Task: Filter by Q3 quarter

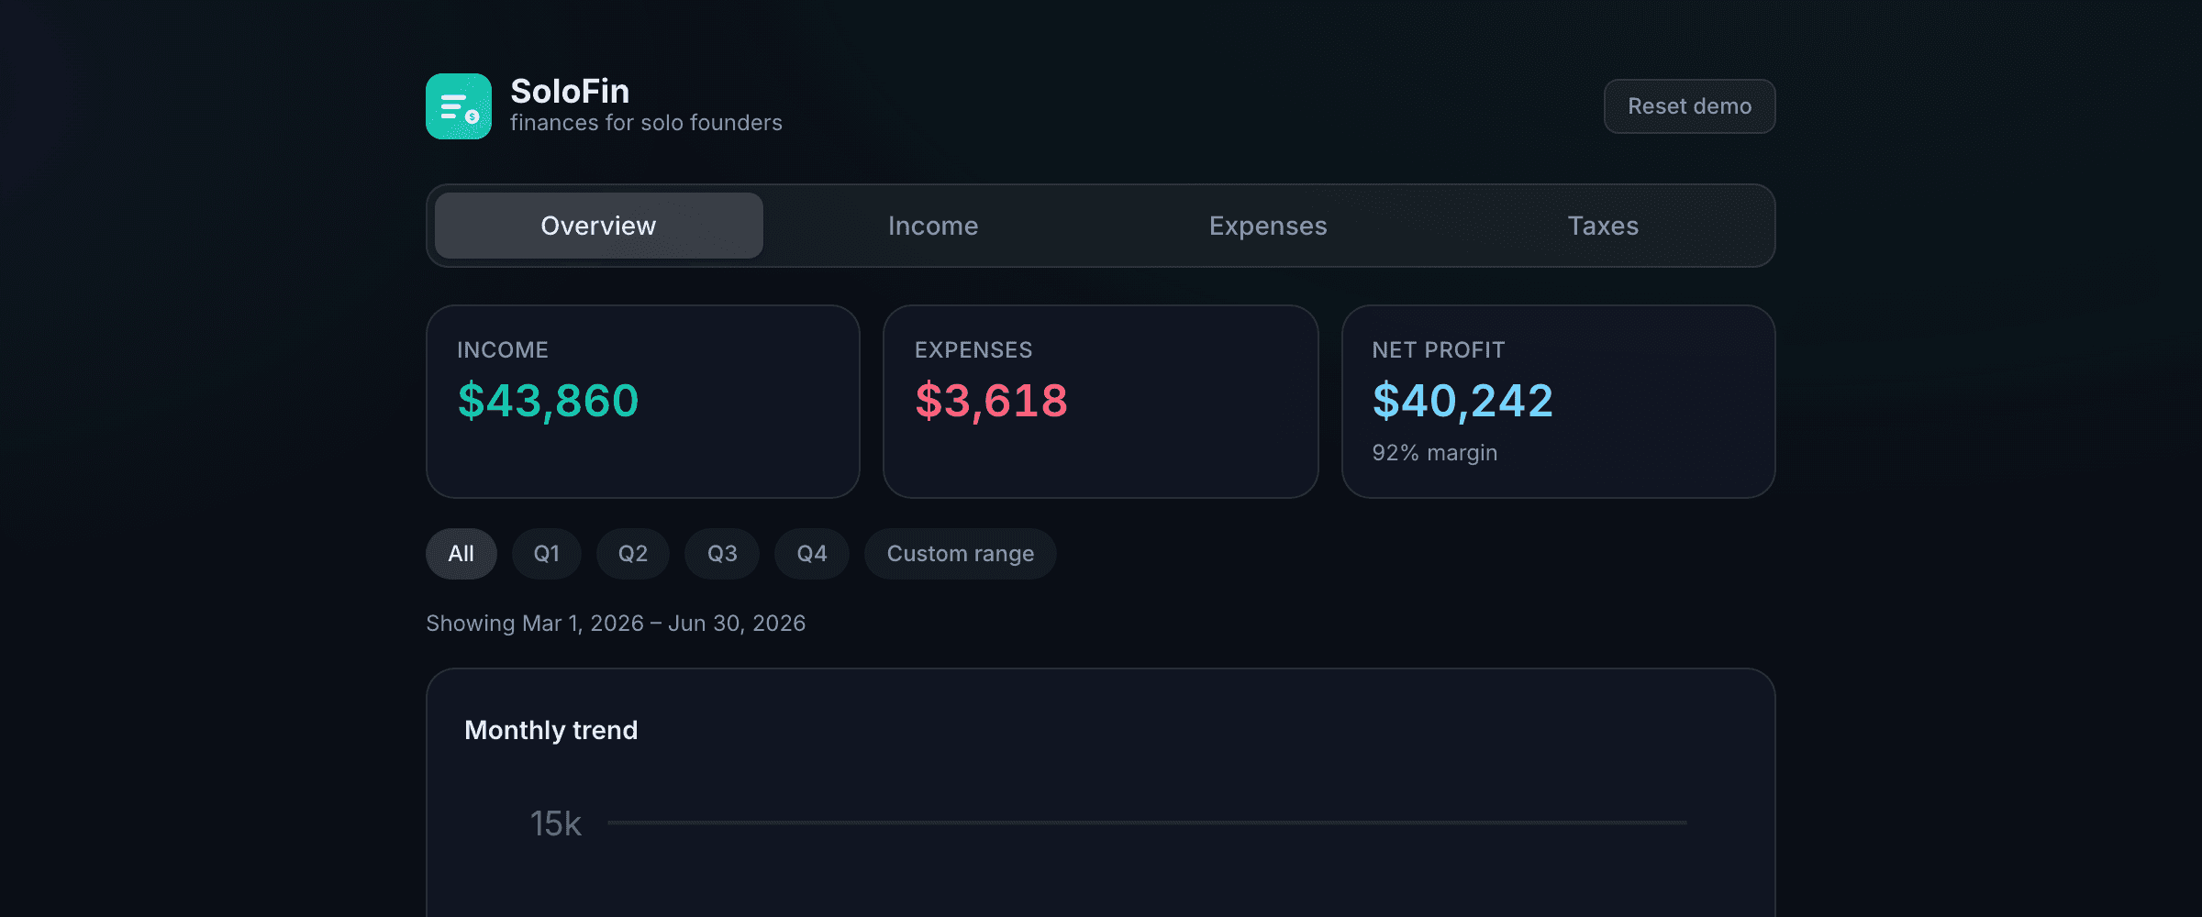Action: 722,554
